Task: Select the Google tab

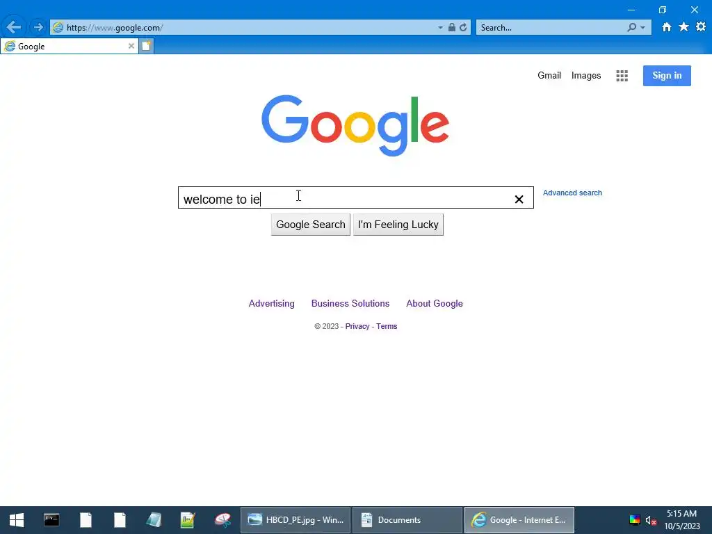Action: click(69, 46)
